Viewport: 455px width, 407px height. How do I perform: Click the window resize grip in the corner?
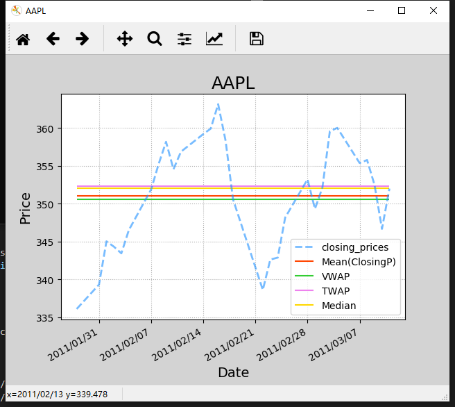(445, 397)
